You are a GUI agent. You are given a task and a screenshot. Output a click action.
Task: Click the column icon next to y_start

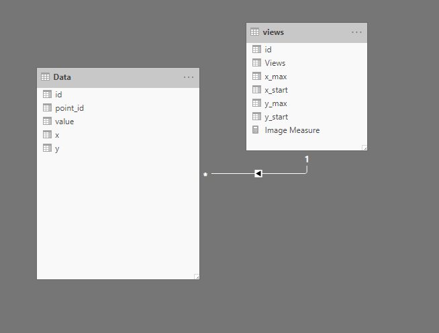(256, 117)
